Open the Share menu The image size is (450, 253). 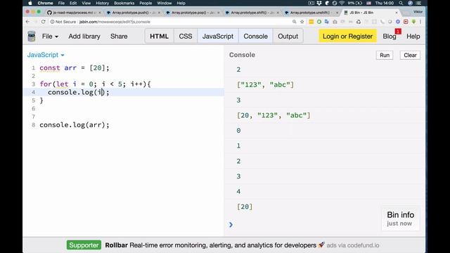coord(119,37)
